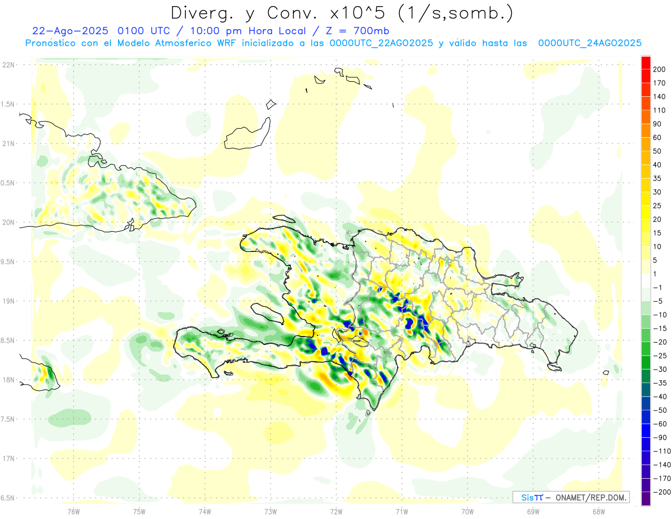Click the red top swatch of the color scale
The height and width of the screenshot is (519, 672).
pyautogui.click(x=646, y=62)
